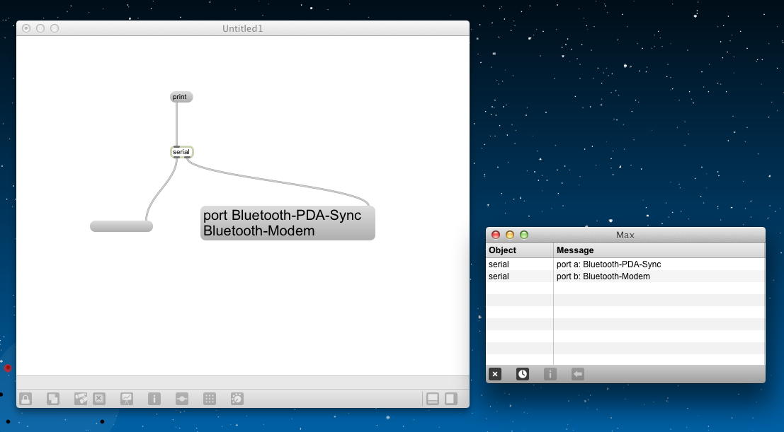Viewport: 784px width, 432px height.
Task: Open the inspector from the patcher toolbar
Action: [154, 399]
